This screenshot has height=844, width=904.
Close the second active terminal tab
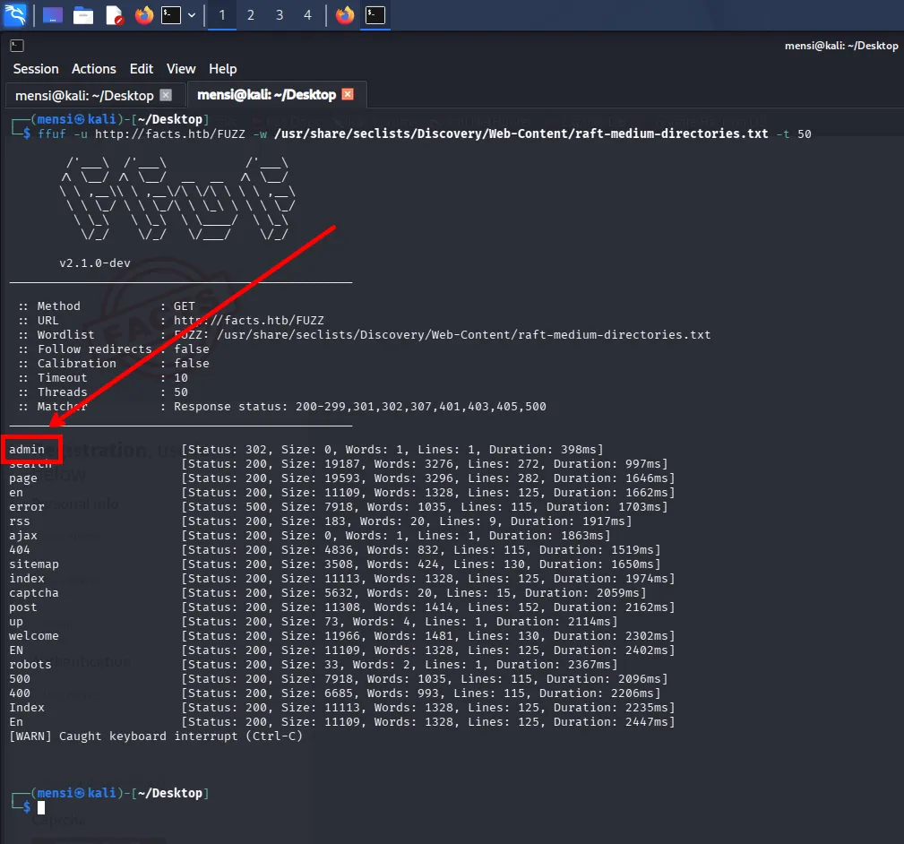[348, 94]
